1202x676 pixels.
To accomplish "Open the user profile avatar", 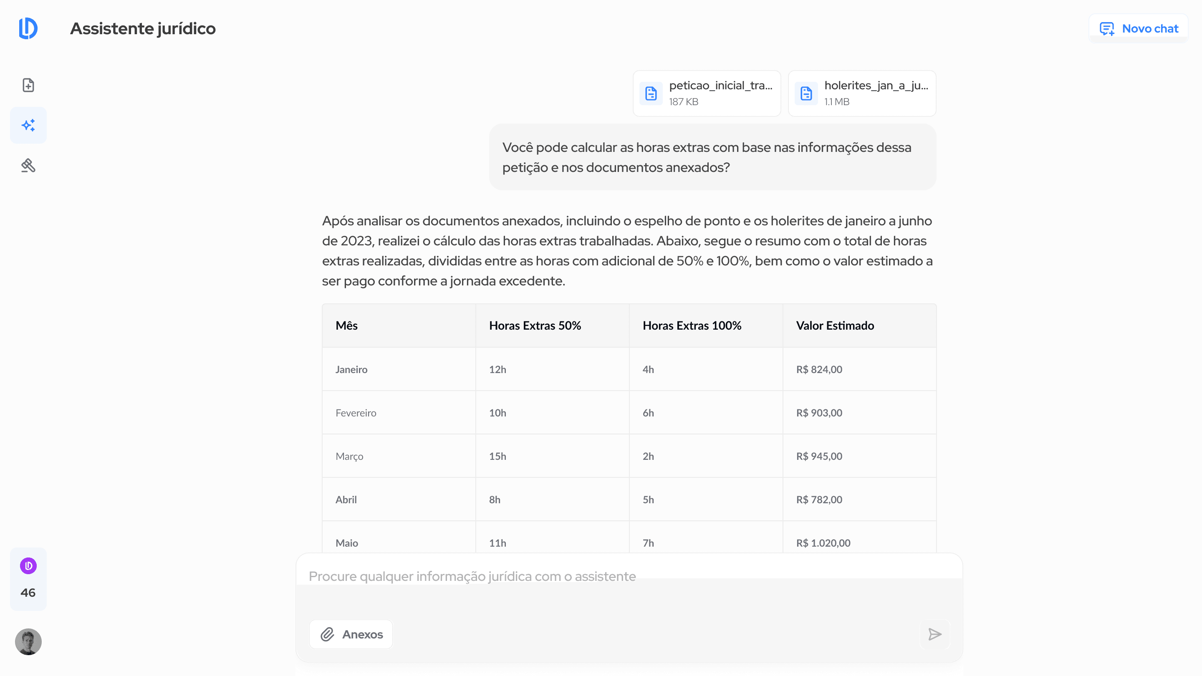I will [x=28, y=641].
